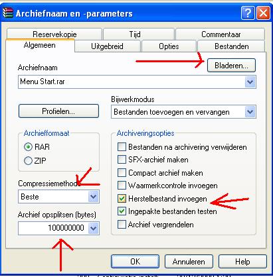Switch to the Uitgebreid tab
Screen dimensions: 273x277
(x=108, y=46)
